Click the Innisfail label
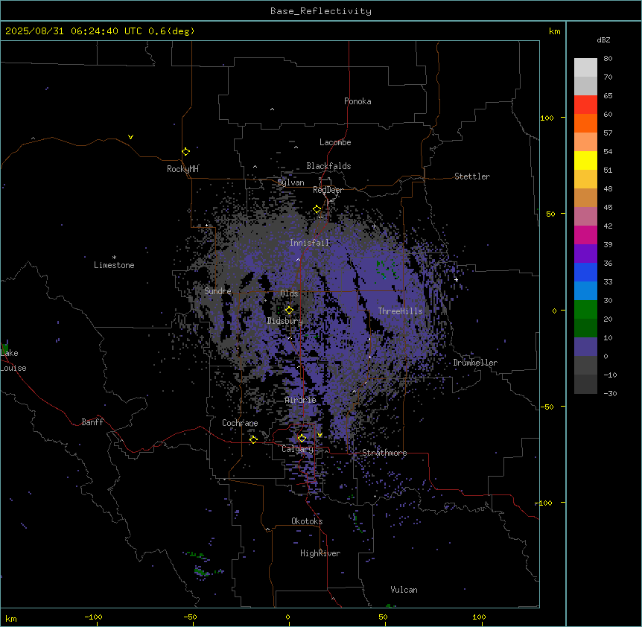Viewport: 642px width, 627px height. click(310, 243)
